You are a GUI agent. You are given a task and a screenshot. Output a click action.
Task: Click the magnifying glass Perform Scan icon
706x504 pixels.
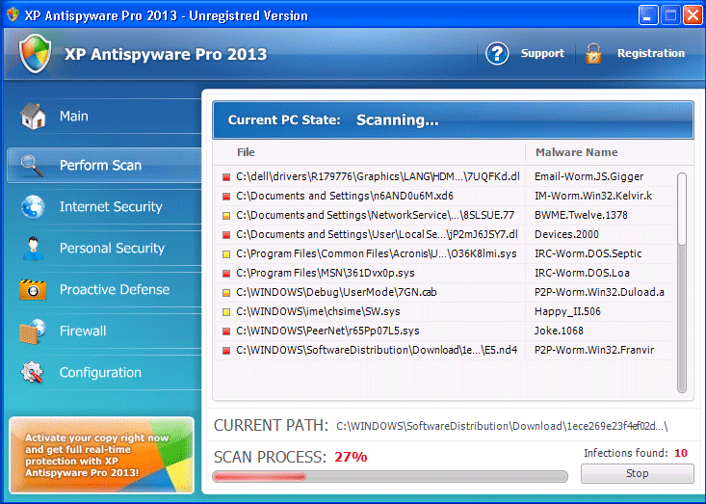tap(34, 166)
